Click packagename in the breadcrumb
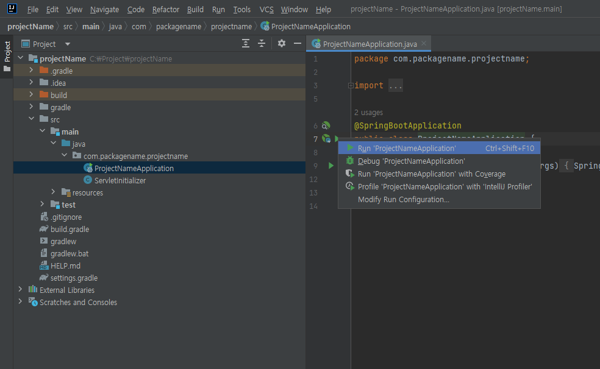Viewport: 600px width, 369px height. pyautogui.click(x=178, y=26)
